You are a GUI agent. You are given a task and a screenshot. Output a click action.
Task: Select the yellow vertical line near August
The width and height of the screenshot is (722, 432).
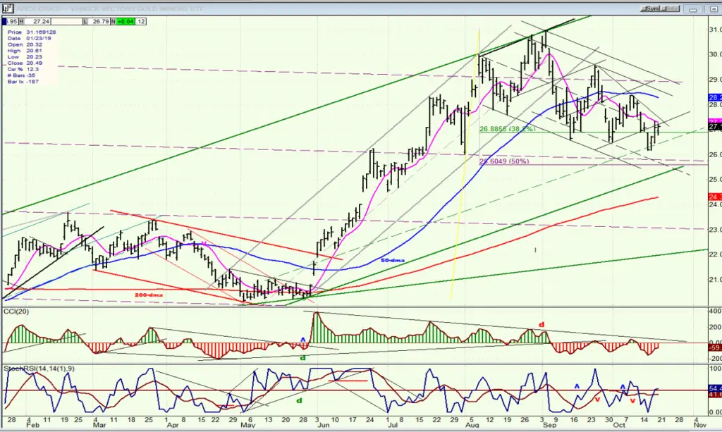click(465, 163)
